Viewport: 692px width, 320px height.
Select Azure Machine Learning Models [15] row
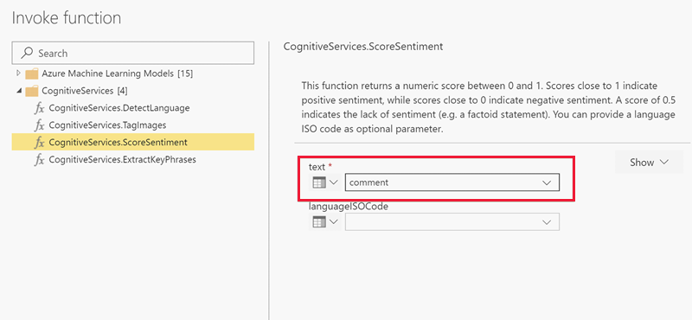click(x=133, y=74)
